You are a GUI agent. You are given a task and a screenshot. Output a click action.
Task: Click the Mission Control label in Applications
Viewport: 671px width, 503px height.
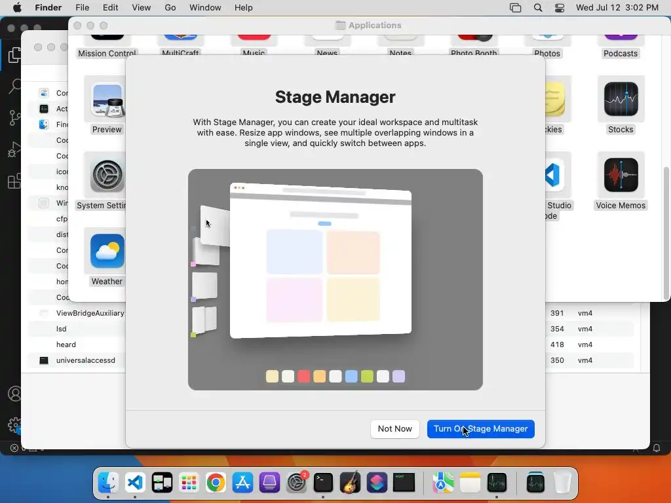pyautogui.click(x=107, y=54)
